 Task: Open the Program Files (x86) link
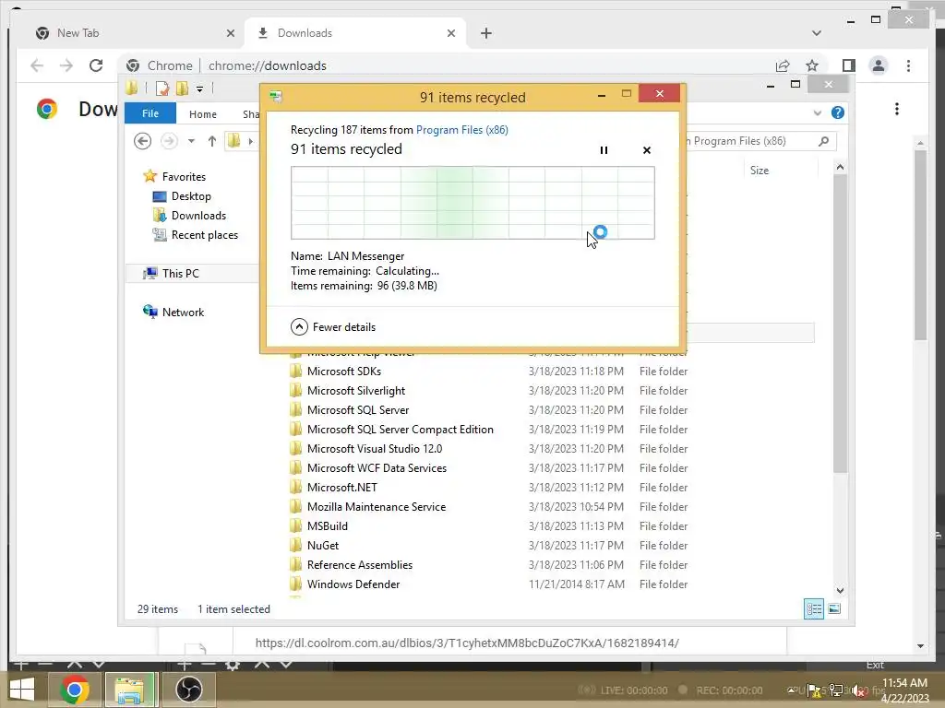coord(461,129)
